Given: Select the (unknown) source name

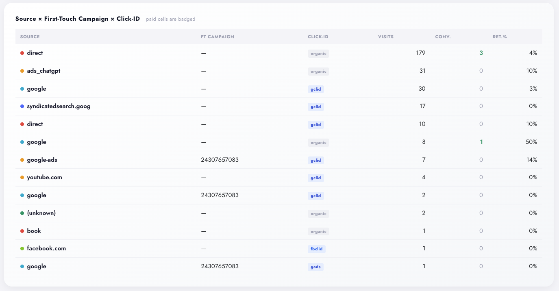Looking at the screenshot, I should pyautogui.click(x=41, y=213).
